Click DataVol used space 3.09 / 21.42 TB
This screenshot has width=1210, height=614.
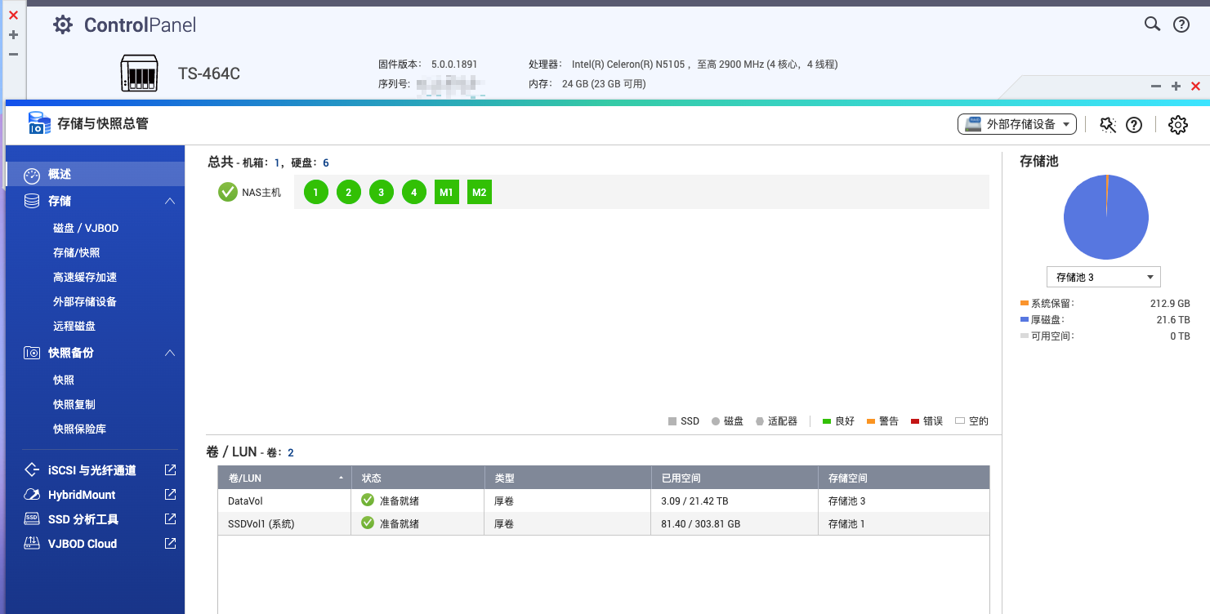coord(694,501)
